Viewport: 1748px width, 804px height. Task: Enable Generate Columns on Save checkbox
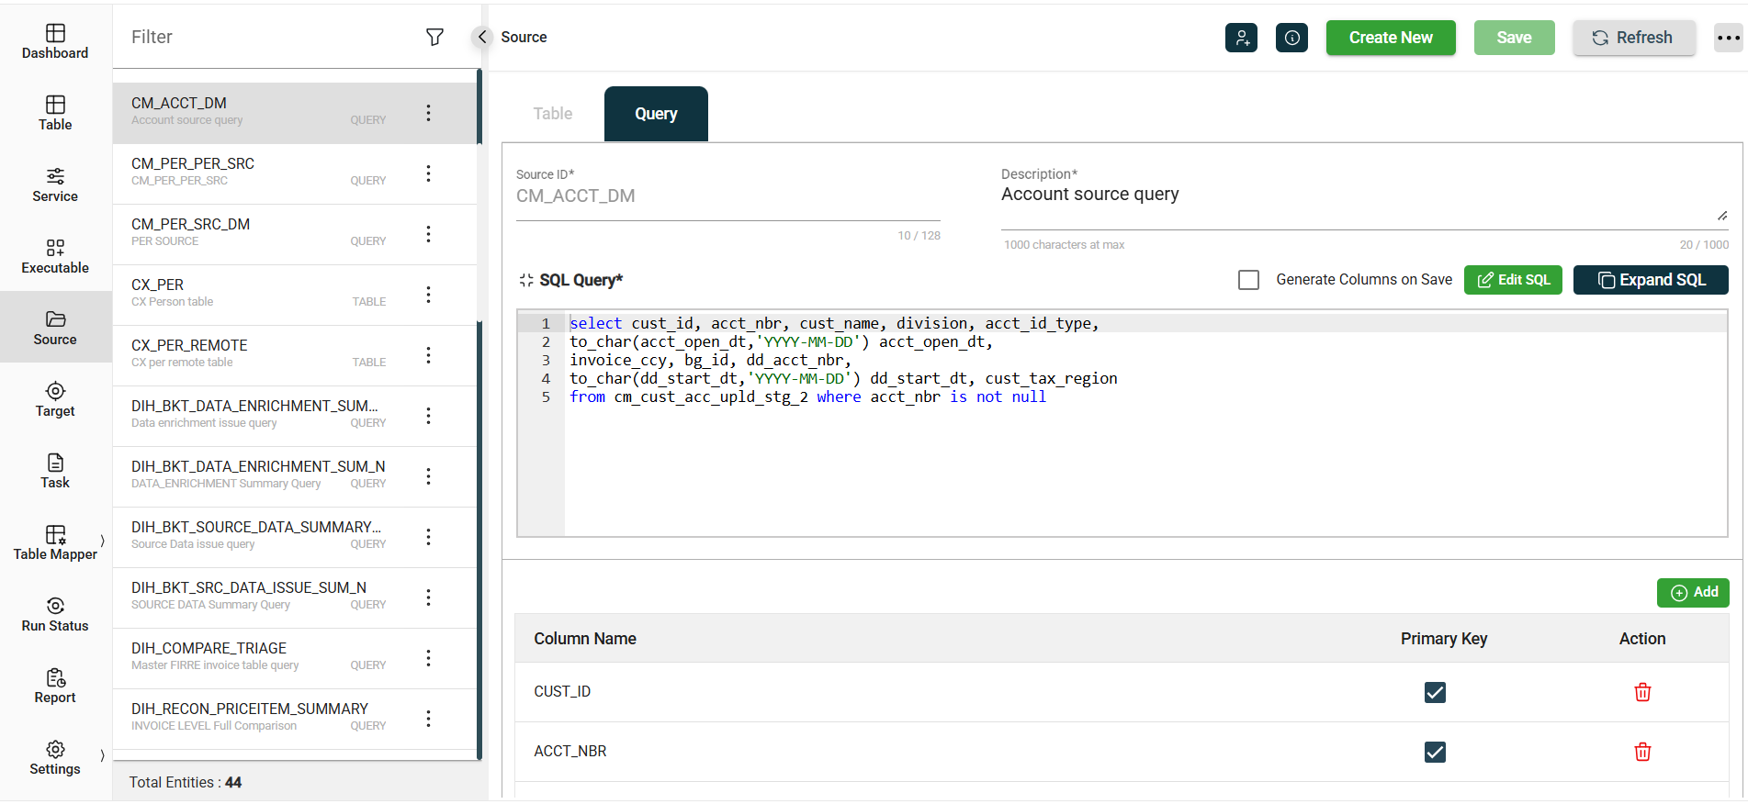click(1248, 280)
